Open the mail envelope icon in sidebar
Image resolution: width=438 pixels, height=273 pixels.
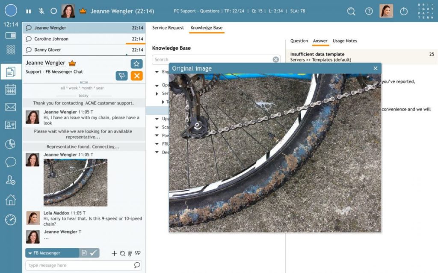[x=11, y=107]
